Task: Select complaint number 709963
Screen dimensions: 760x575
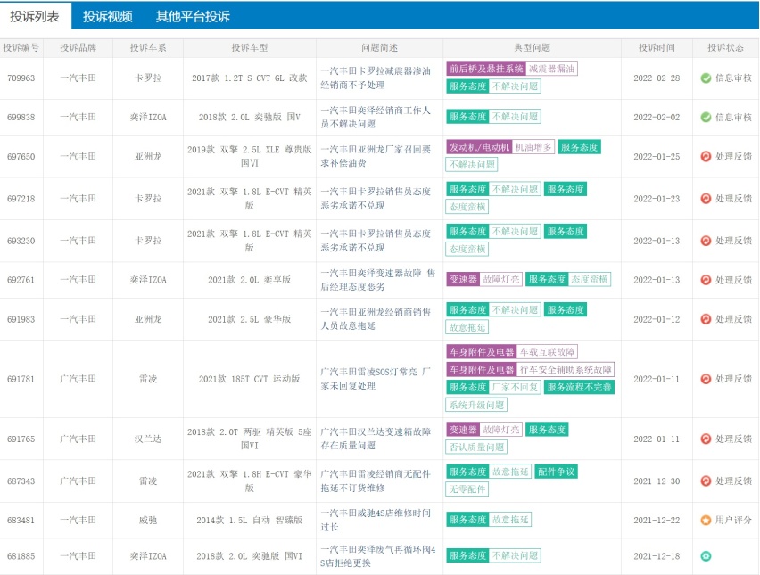Action: (21, 78)
